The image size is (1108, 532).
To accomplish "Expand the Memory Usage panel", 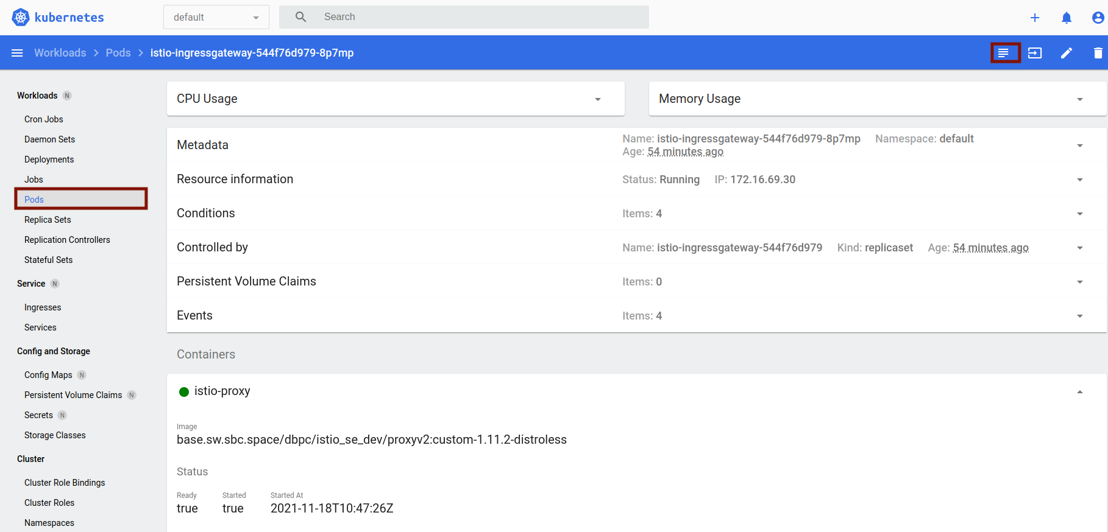I will tap(1079, 99).
